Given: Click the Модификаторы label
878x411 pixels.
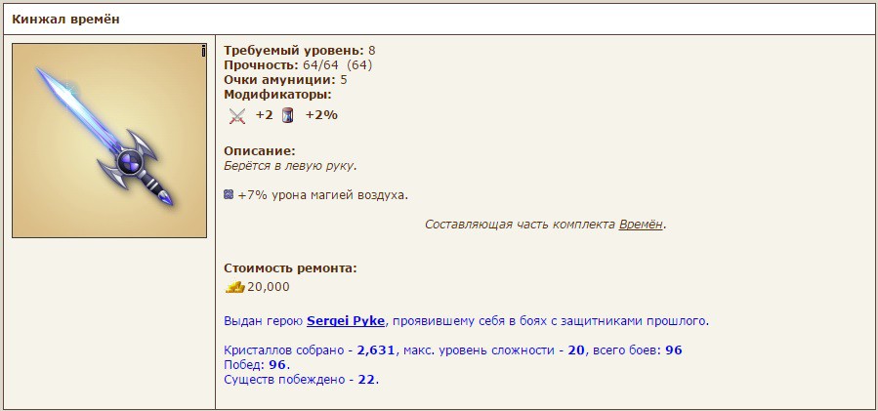Looking at the screenshot, I should click(x=277, y=94).
